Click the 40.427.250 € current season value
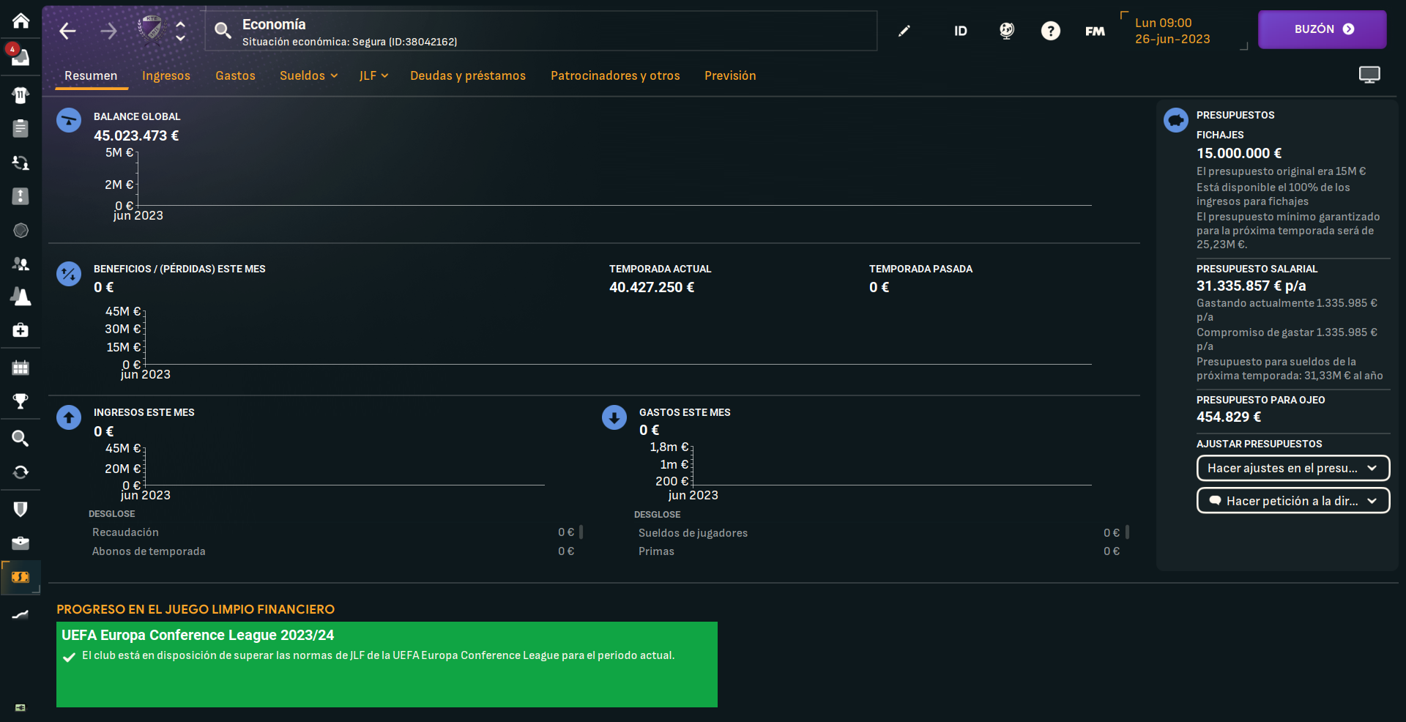Viewport: 1406px width, 722px height. pyautogui.click(x=652, y=287)
